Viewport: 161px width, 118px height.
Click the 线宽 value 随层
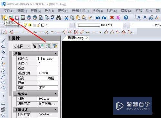point(48,78)
